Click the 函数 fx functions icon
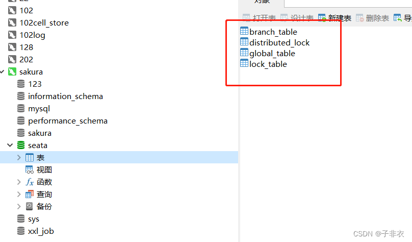Screen dimensions: 412x242 (x=30, y=182)
